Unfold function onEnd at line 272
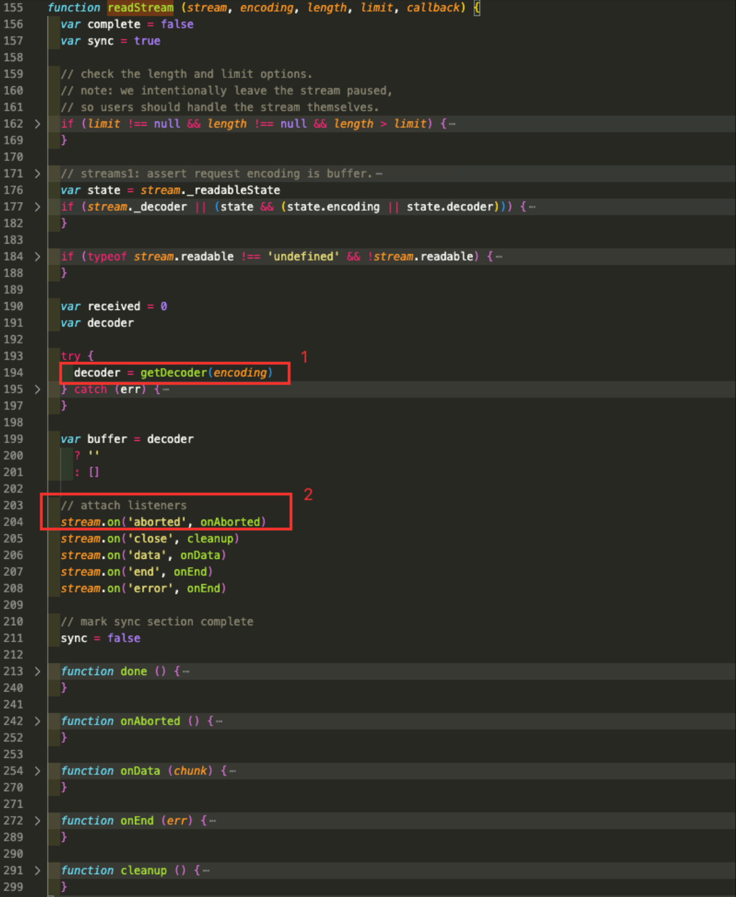 click(38, 821)
